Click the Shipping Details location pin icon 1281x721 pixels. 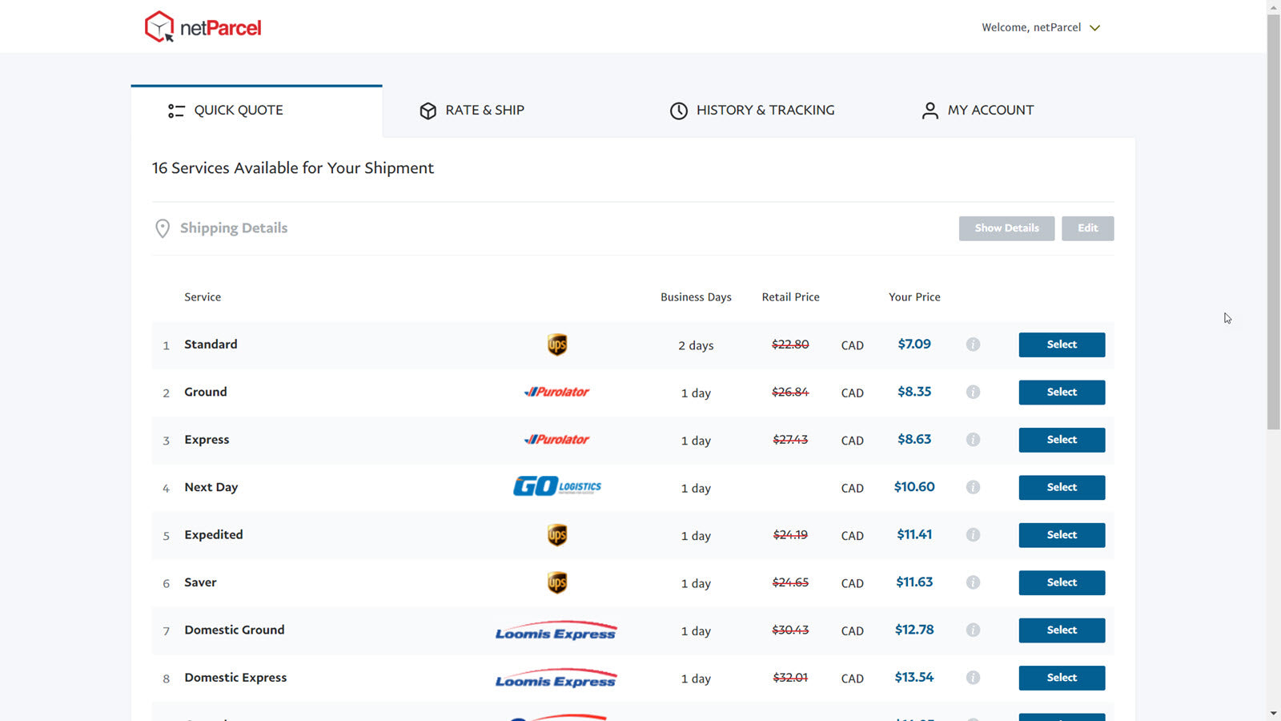[163, 228]
